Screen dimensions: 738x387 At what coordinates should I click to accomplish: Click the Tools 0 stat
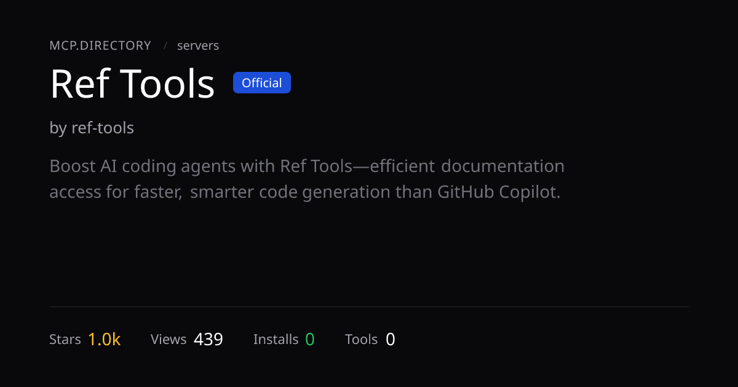point(370,339)
